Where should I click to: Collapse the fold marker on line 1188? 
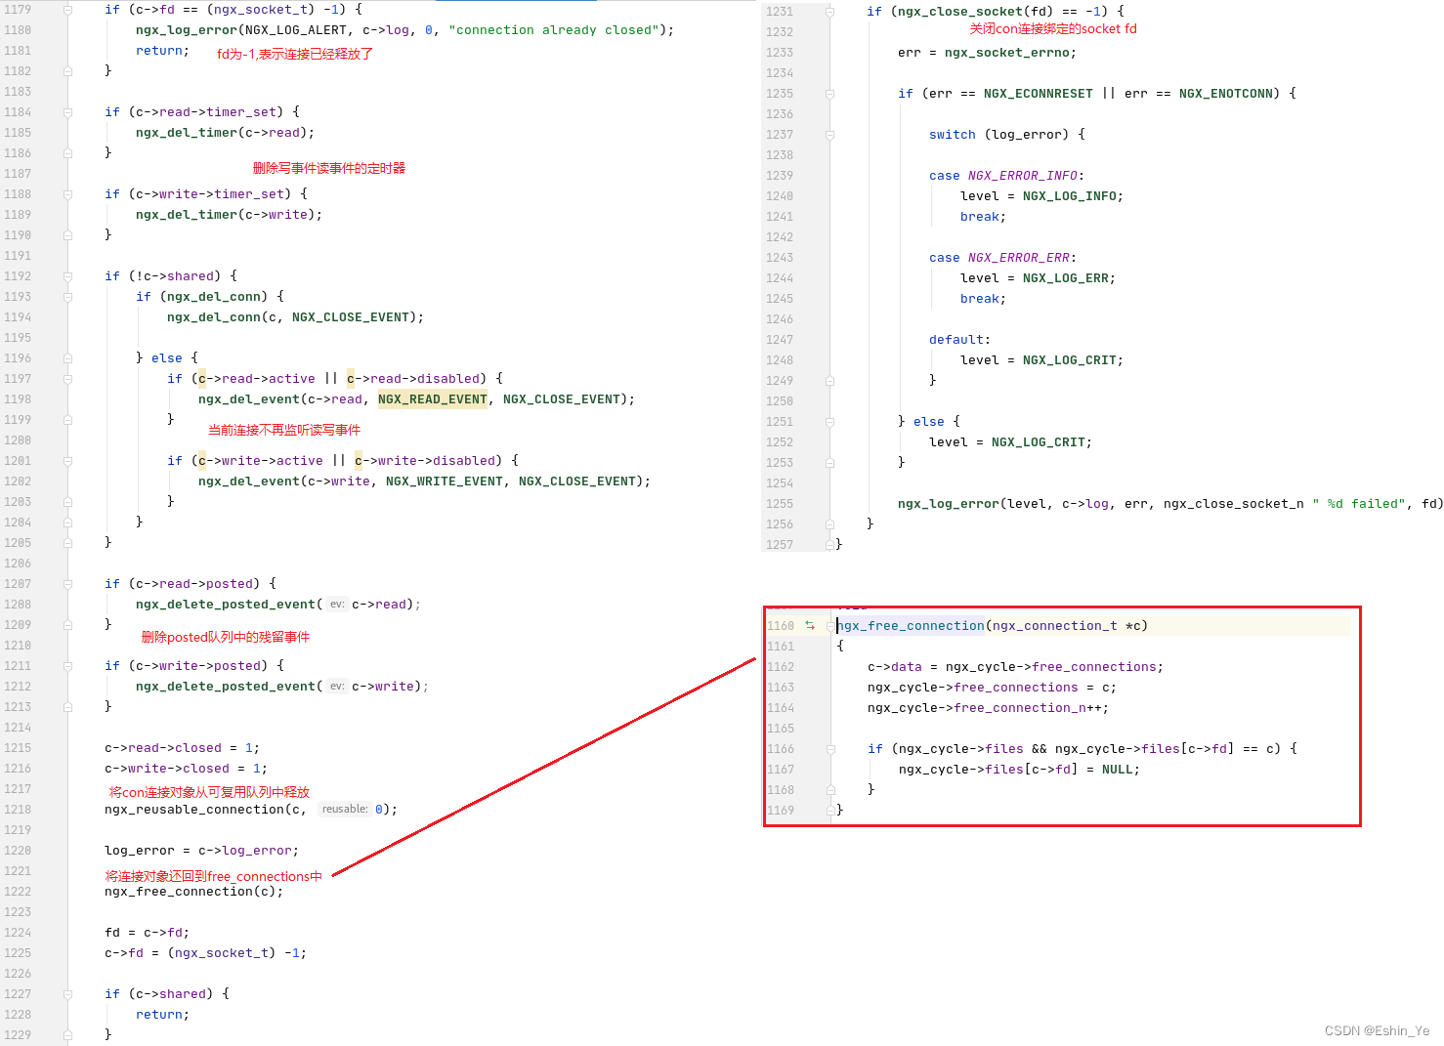(x=67, y=194)
